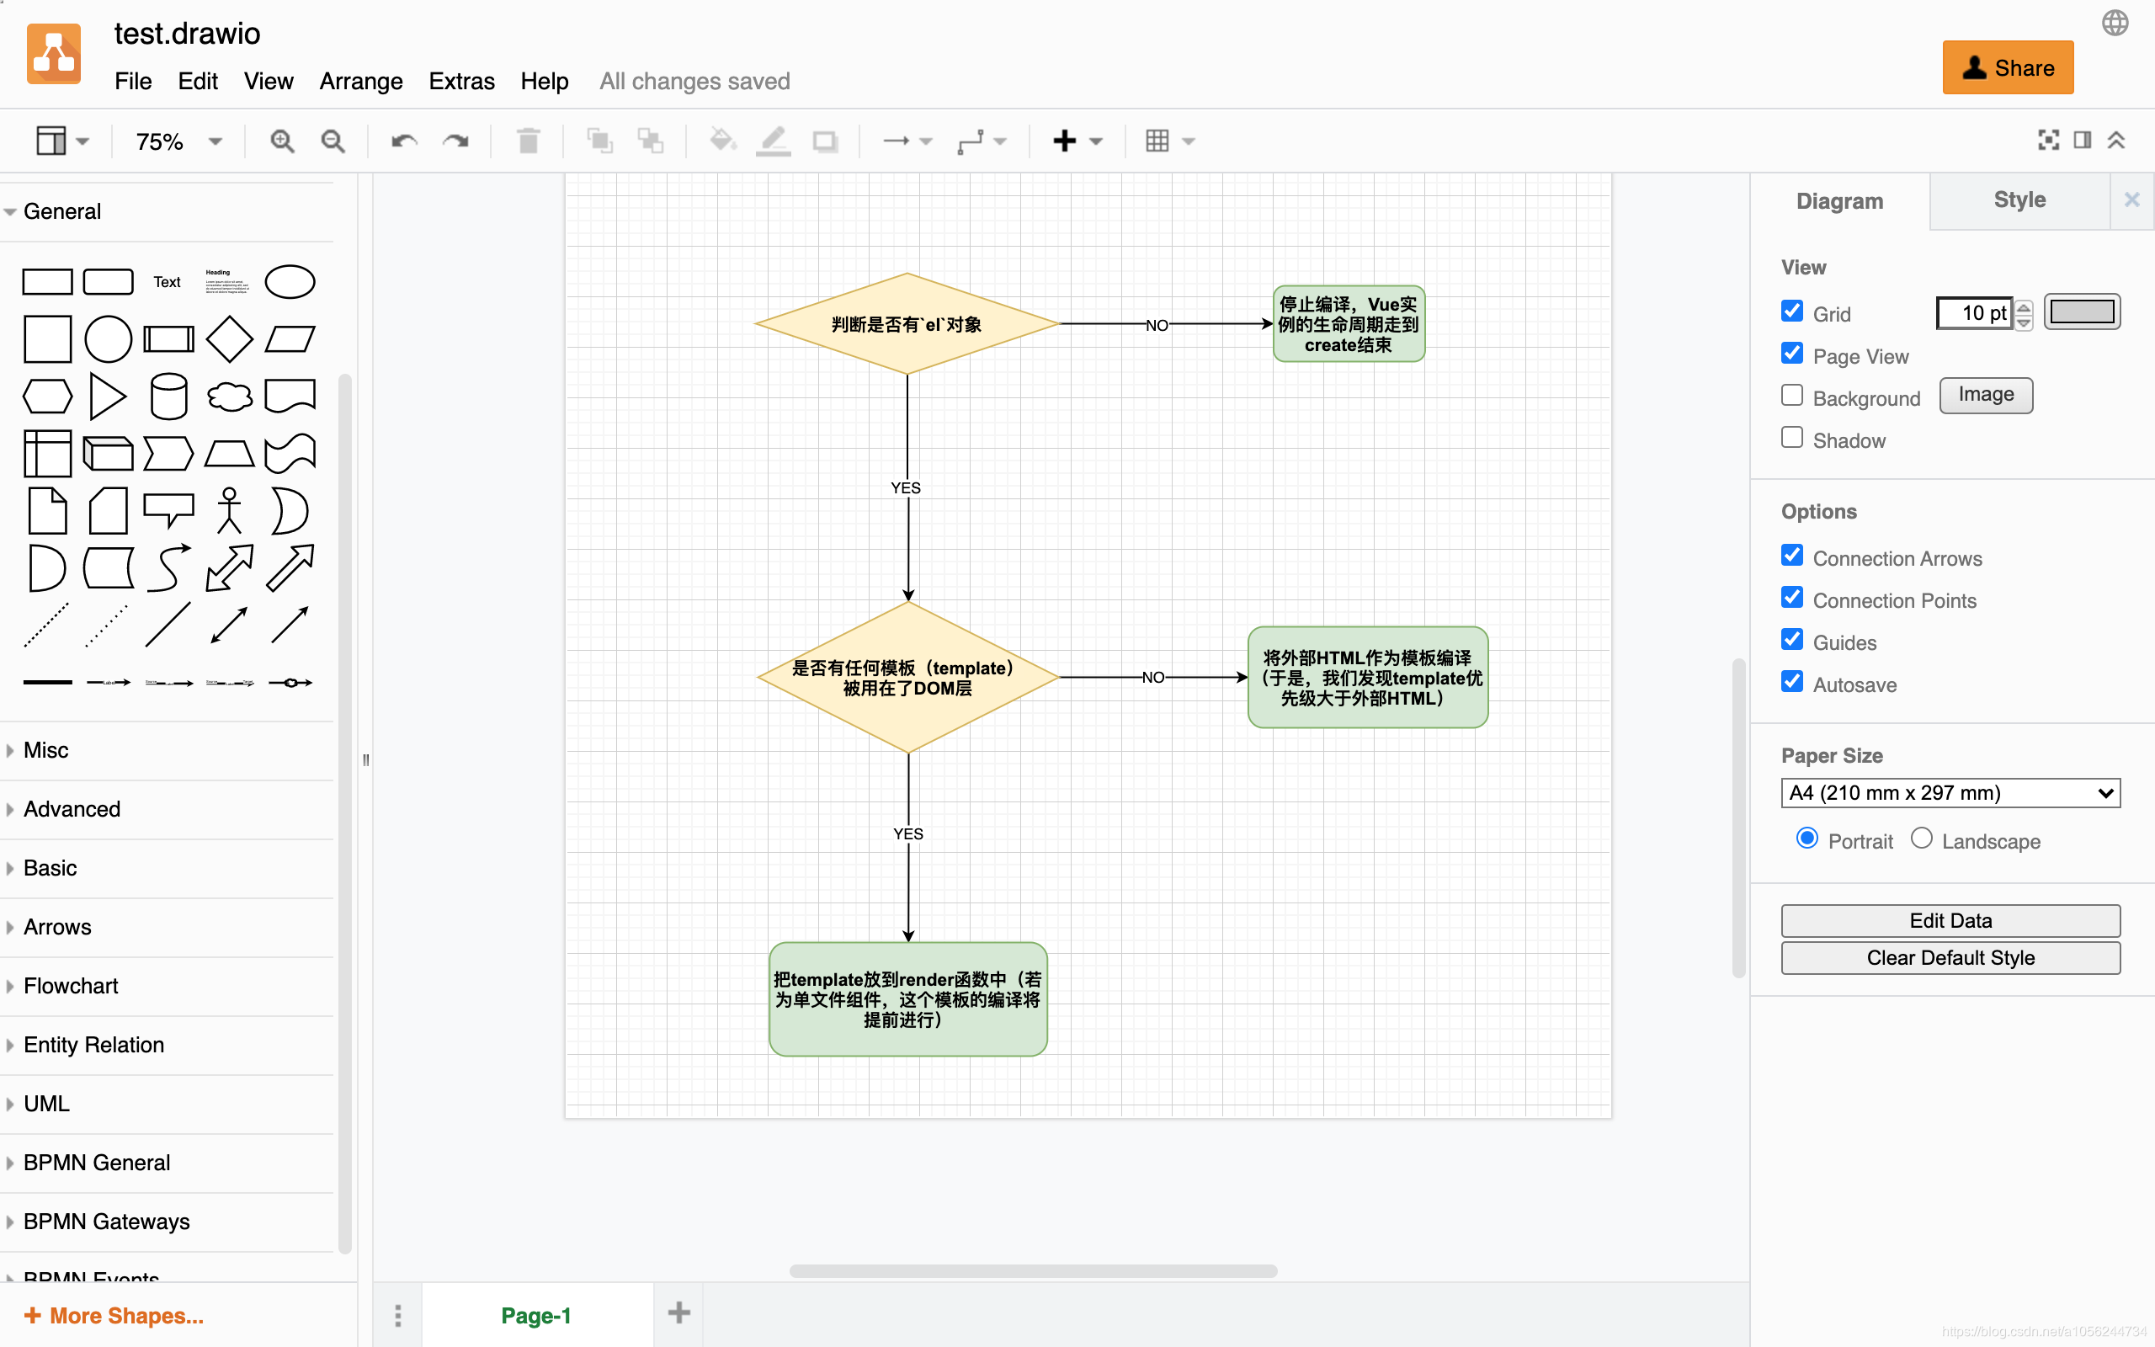Click the Shadow toolbar icon
The image size is (2155, 1347).
826,141
